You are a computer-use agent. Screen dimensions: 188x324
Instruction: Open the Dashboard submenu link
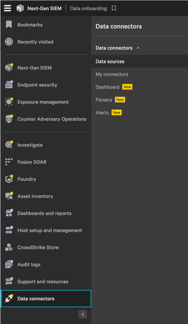[108, 87]
